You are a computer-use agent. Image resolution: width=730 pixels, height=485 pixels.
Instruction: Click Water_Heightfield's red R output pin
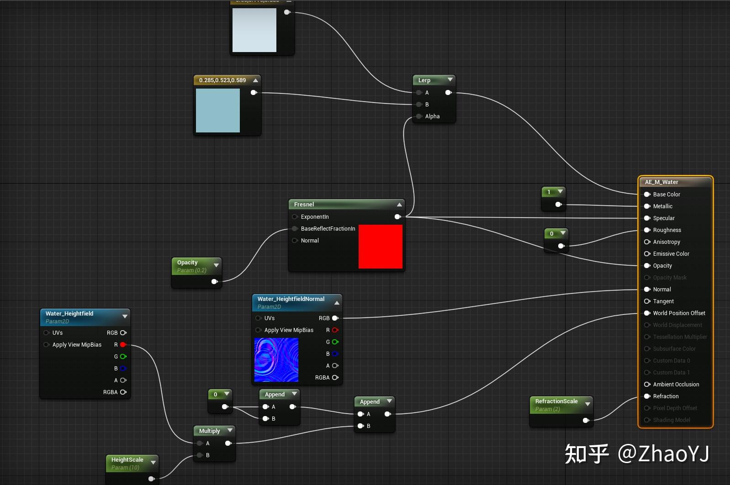coord(123,345)
